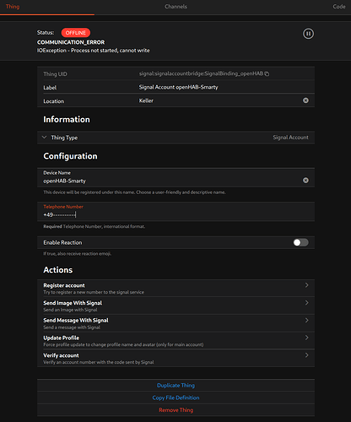Open the Update Profile action
This screenshot has width=351, height=422.
coord(175,341)
